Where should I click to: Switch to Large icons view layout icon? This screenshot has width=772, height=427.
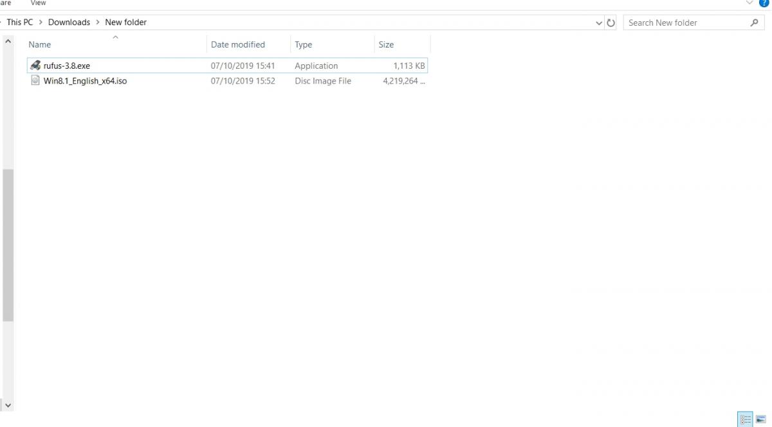761,419
